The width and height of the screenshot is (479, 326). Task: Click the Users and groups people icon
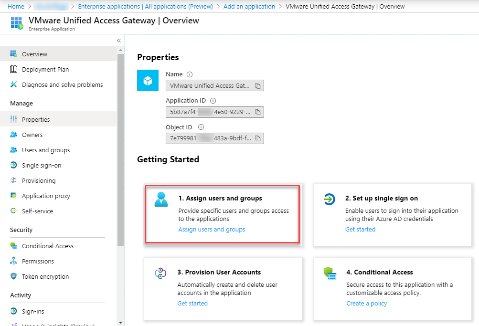(13, 149)
